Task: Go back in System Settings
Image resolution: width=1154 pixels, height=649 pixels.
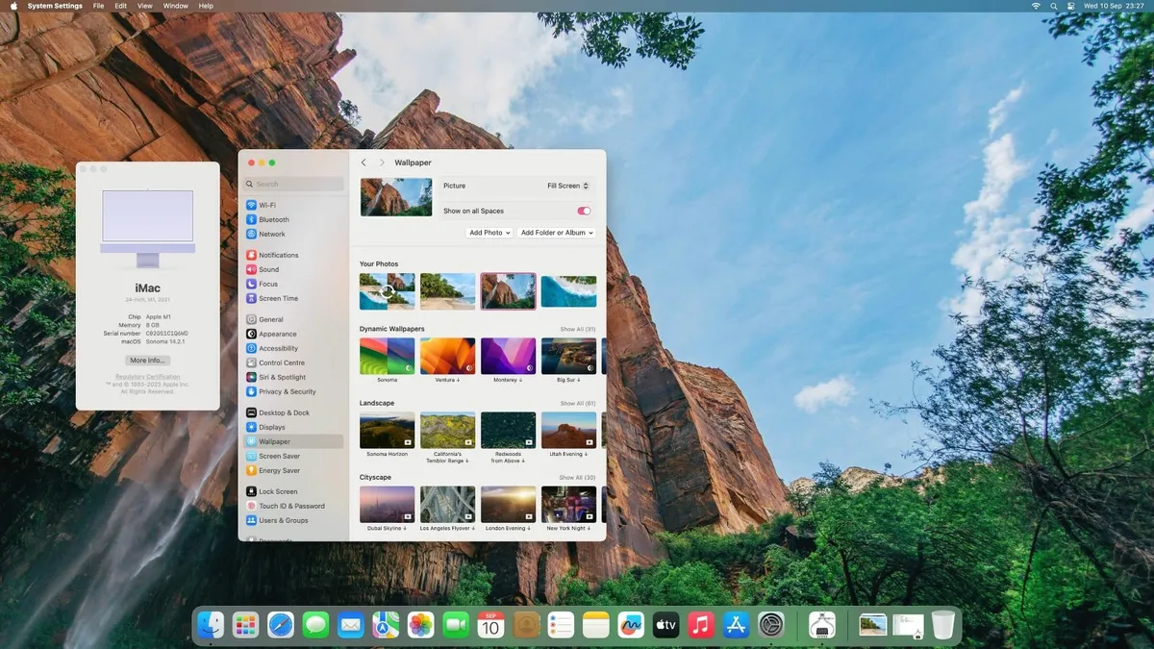Action: pyautogui.click(x=364, y=163)
